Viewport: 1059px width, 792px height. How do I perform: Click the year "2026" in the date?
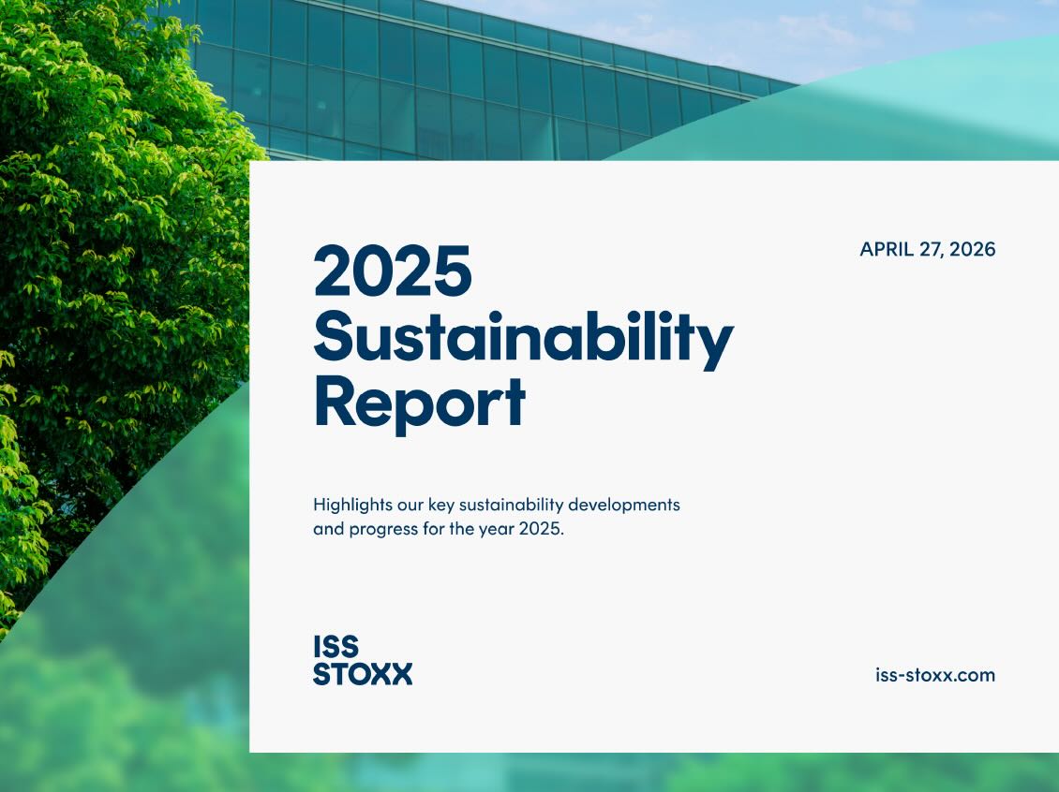(x=972, y=249)
